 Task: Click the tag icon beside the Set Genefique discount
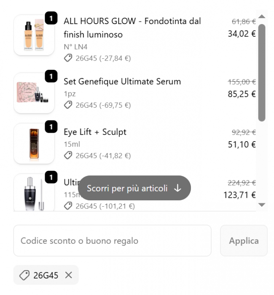click(x=68, y=104)
